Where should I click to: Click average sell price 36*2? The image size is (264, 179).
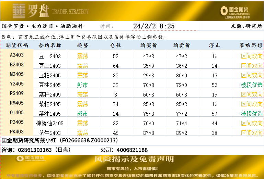(182, 66)
